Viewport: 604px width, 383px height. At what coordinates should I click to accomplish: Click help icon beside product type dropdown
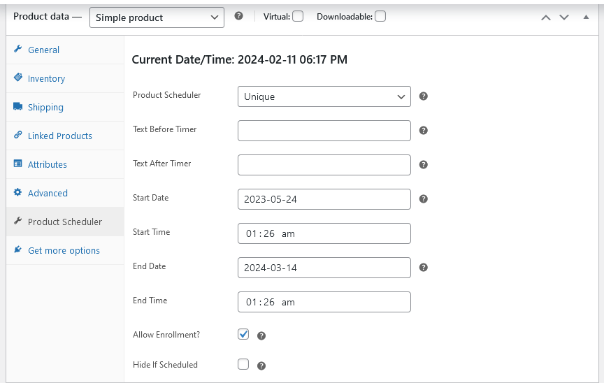point(239,16)
